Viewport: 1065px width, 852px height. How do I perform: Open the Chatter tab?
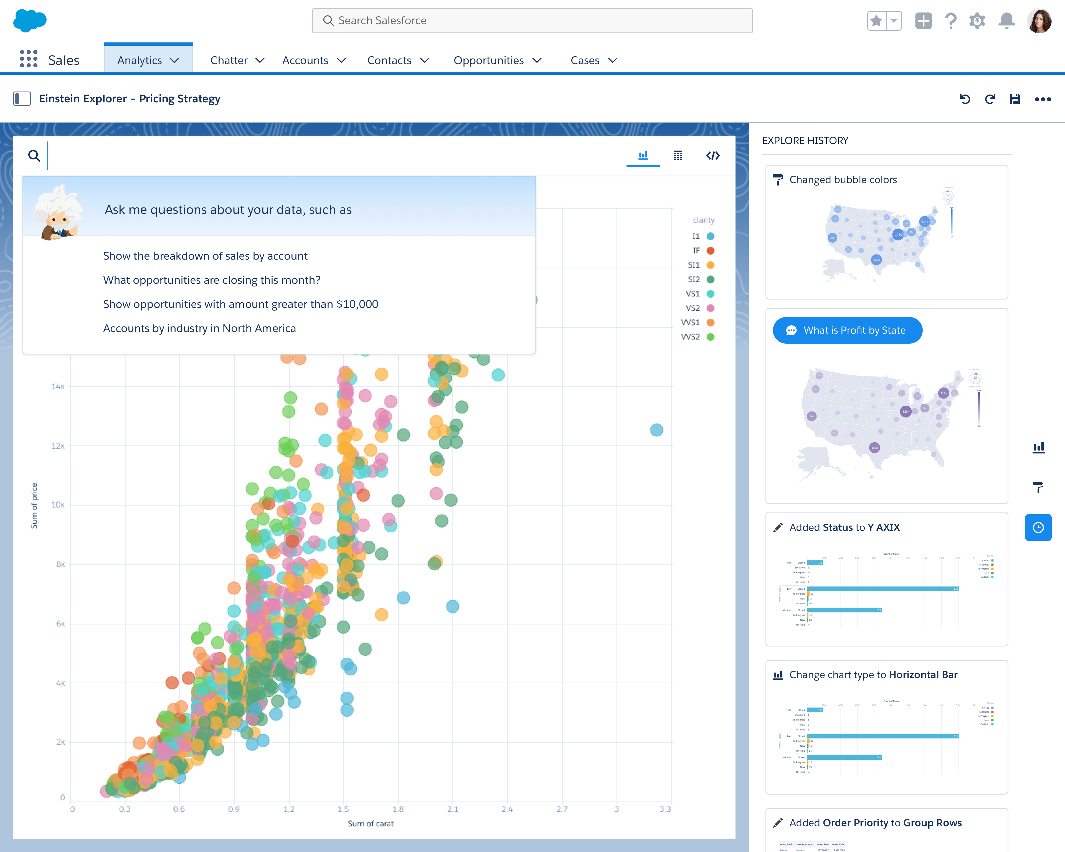(x=229, y=60)
